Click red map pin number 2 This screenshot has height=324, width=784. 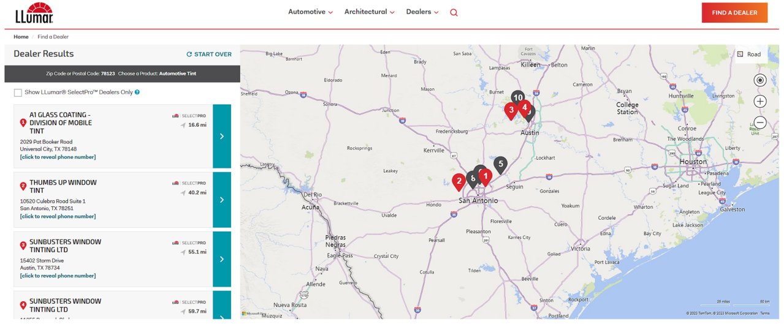(459, 182)
